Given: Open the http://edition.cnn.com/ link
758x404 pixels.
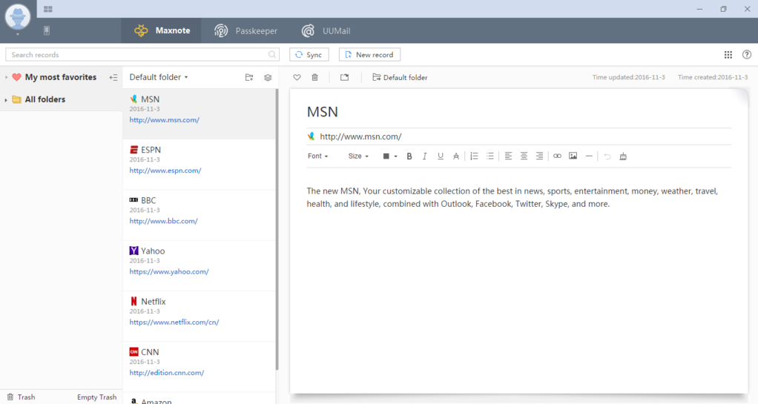Looking at the screenshot, I should coord(167,373).
